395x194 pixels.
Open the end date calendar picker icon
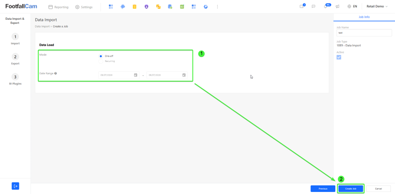[184, 75]
